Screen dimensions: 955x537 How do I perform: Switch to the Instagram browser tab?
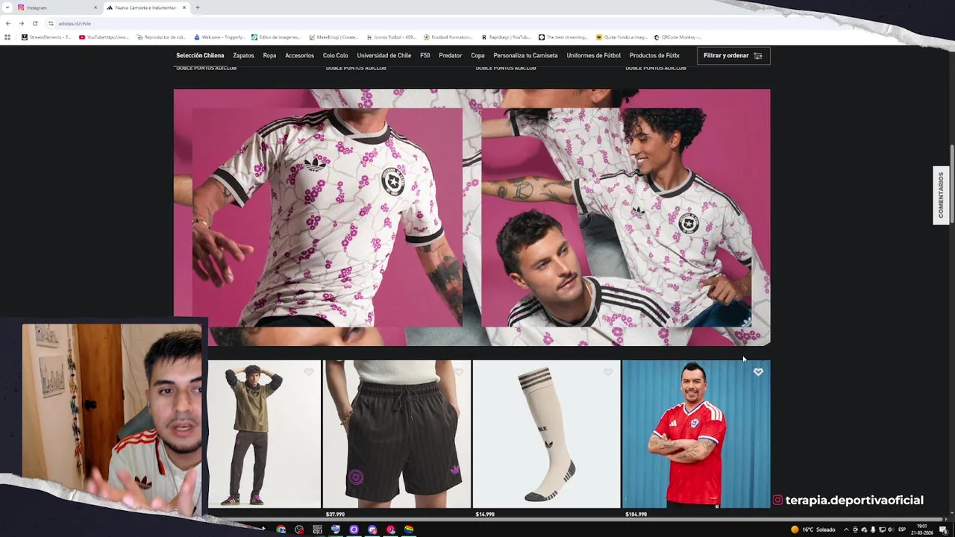(x=56, y=7)
